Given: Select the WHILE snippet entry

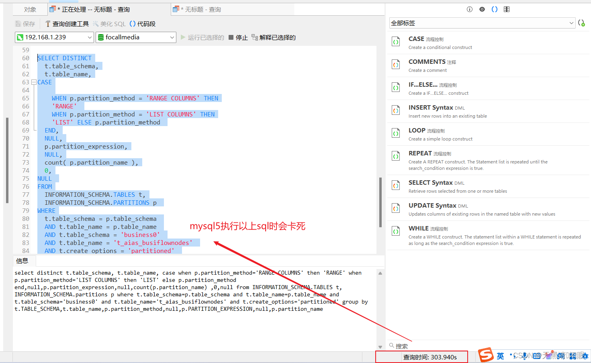Looking at the screenshot, I should pyautogui.click(x=488, y=235).
